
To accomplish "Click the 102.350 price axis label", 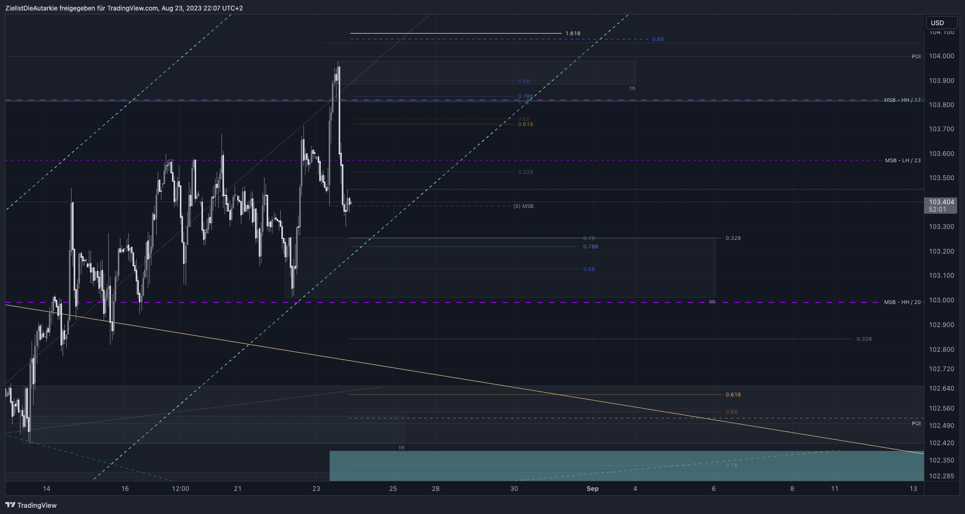I will [941, 460].
